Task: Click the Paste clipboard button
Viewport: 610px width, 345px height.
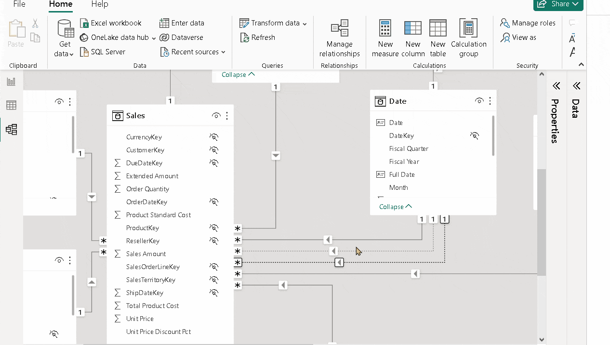Action: [x=16, y=34]
